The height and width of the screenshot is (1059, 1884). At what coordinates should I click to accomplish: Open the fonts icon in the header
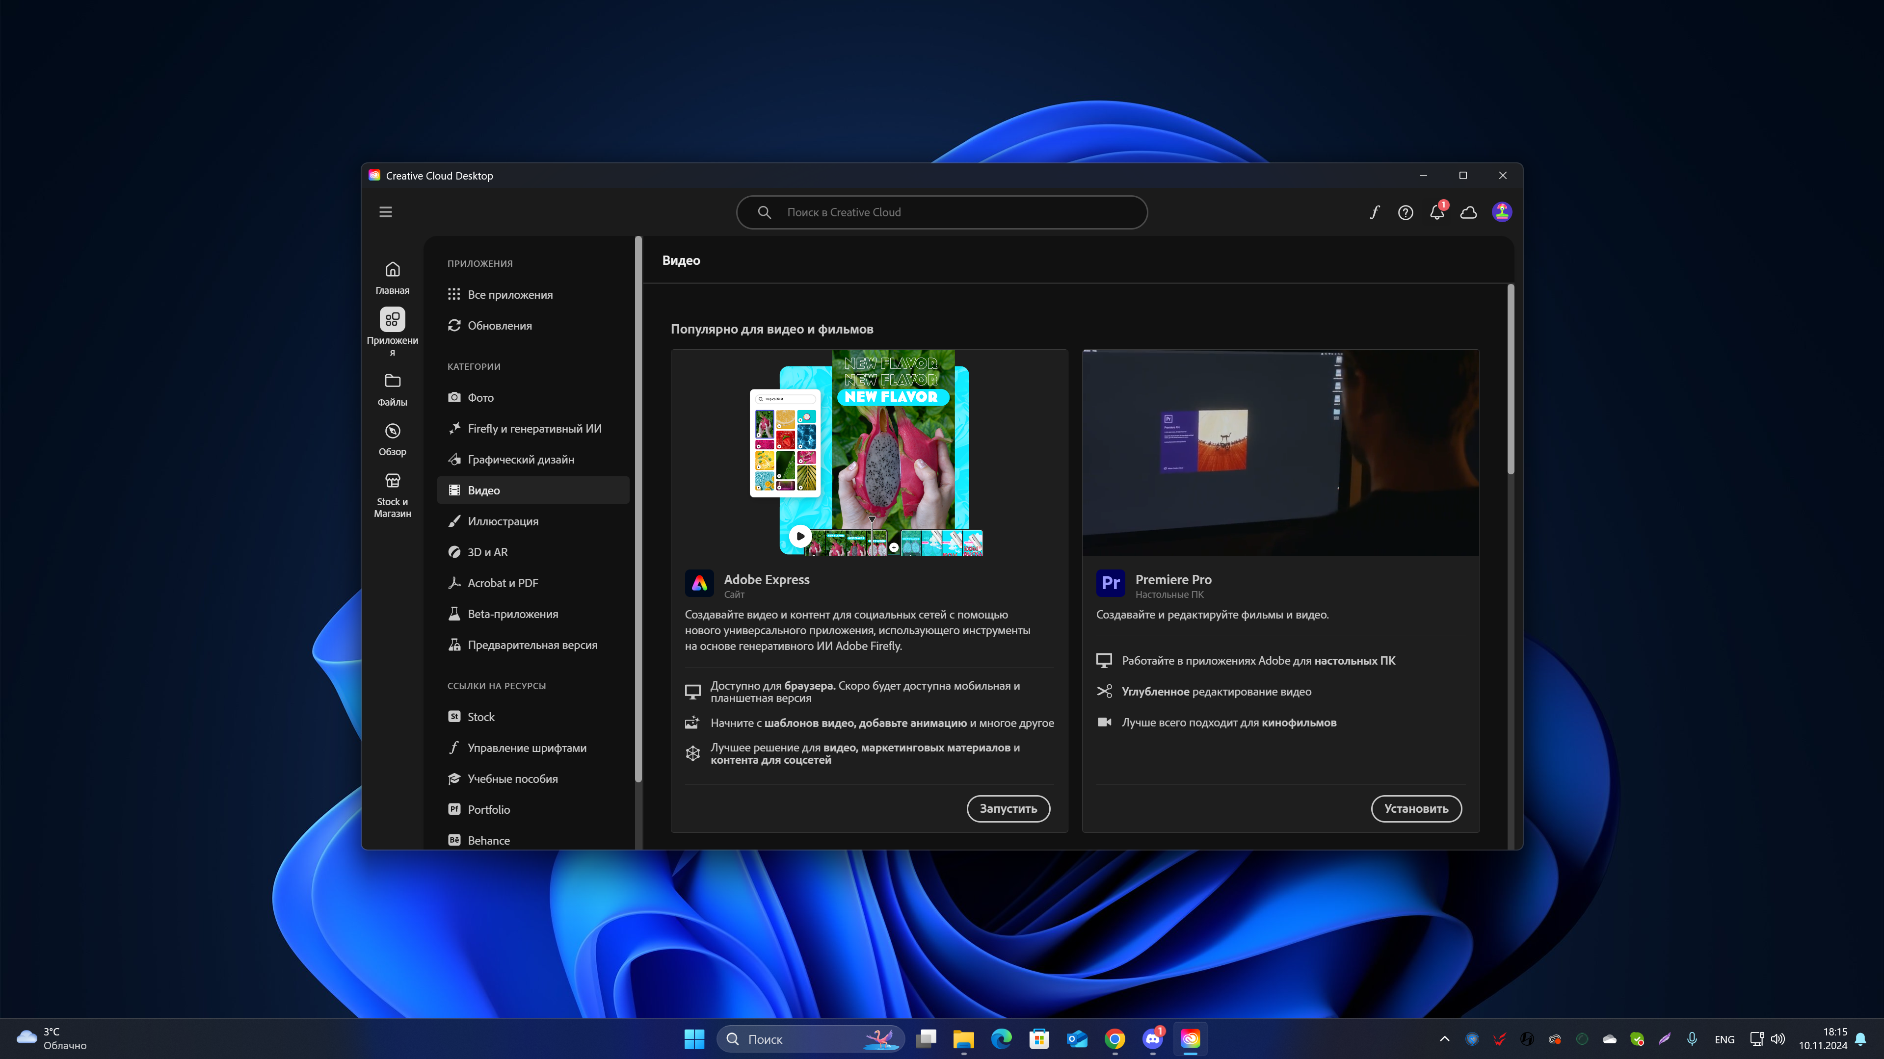[x=1374, y=212]
